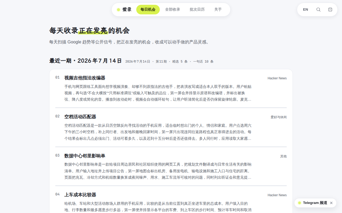Select the 每日机会 tab
This screenshot has height=213, width=342.
[148, 10]
